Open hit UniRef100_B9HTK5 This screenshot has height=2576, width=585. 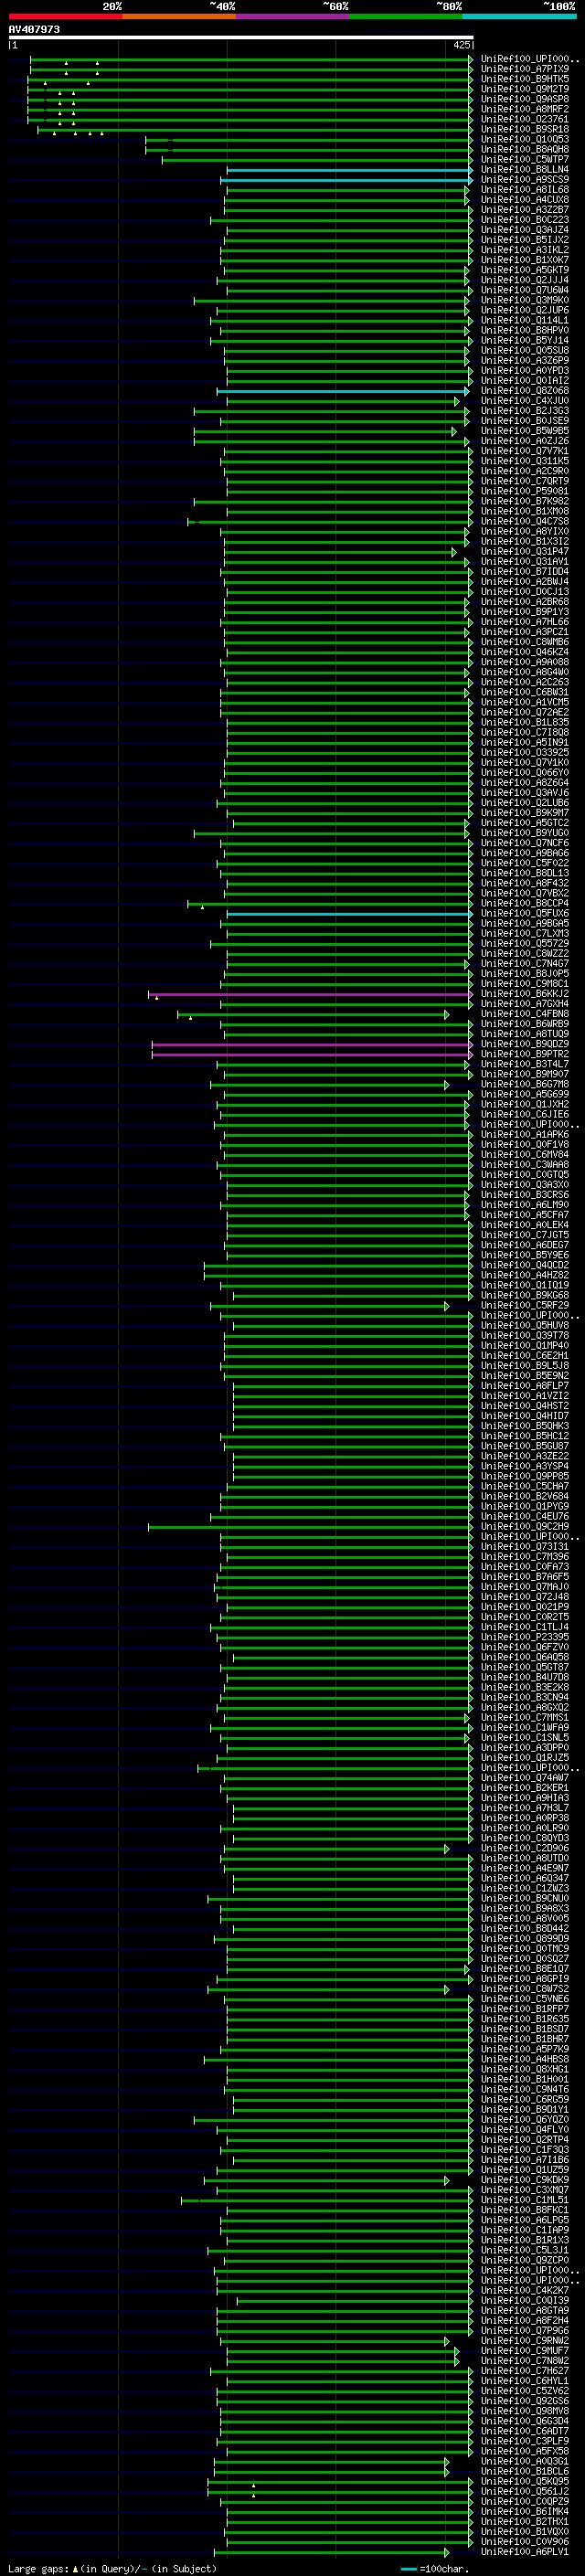525,79
